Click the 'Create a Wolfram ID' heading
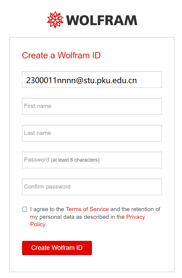 [61, 55]
